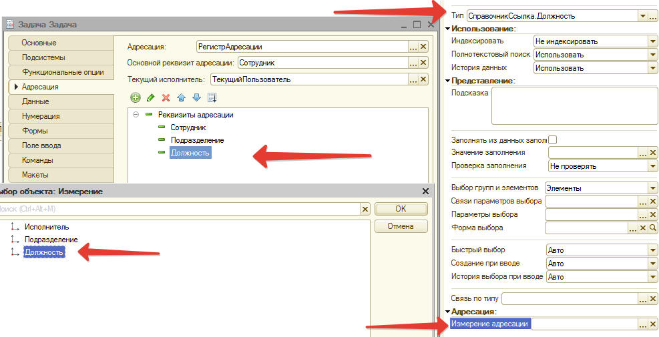Click the Move Down arrow icon

[196, 98]
